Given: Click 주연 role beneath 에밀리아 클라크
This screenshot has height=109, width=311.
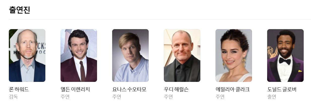Looking at the screenshot, I should pos(220,97).
